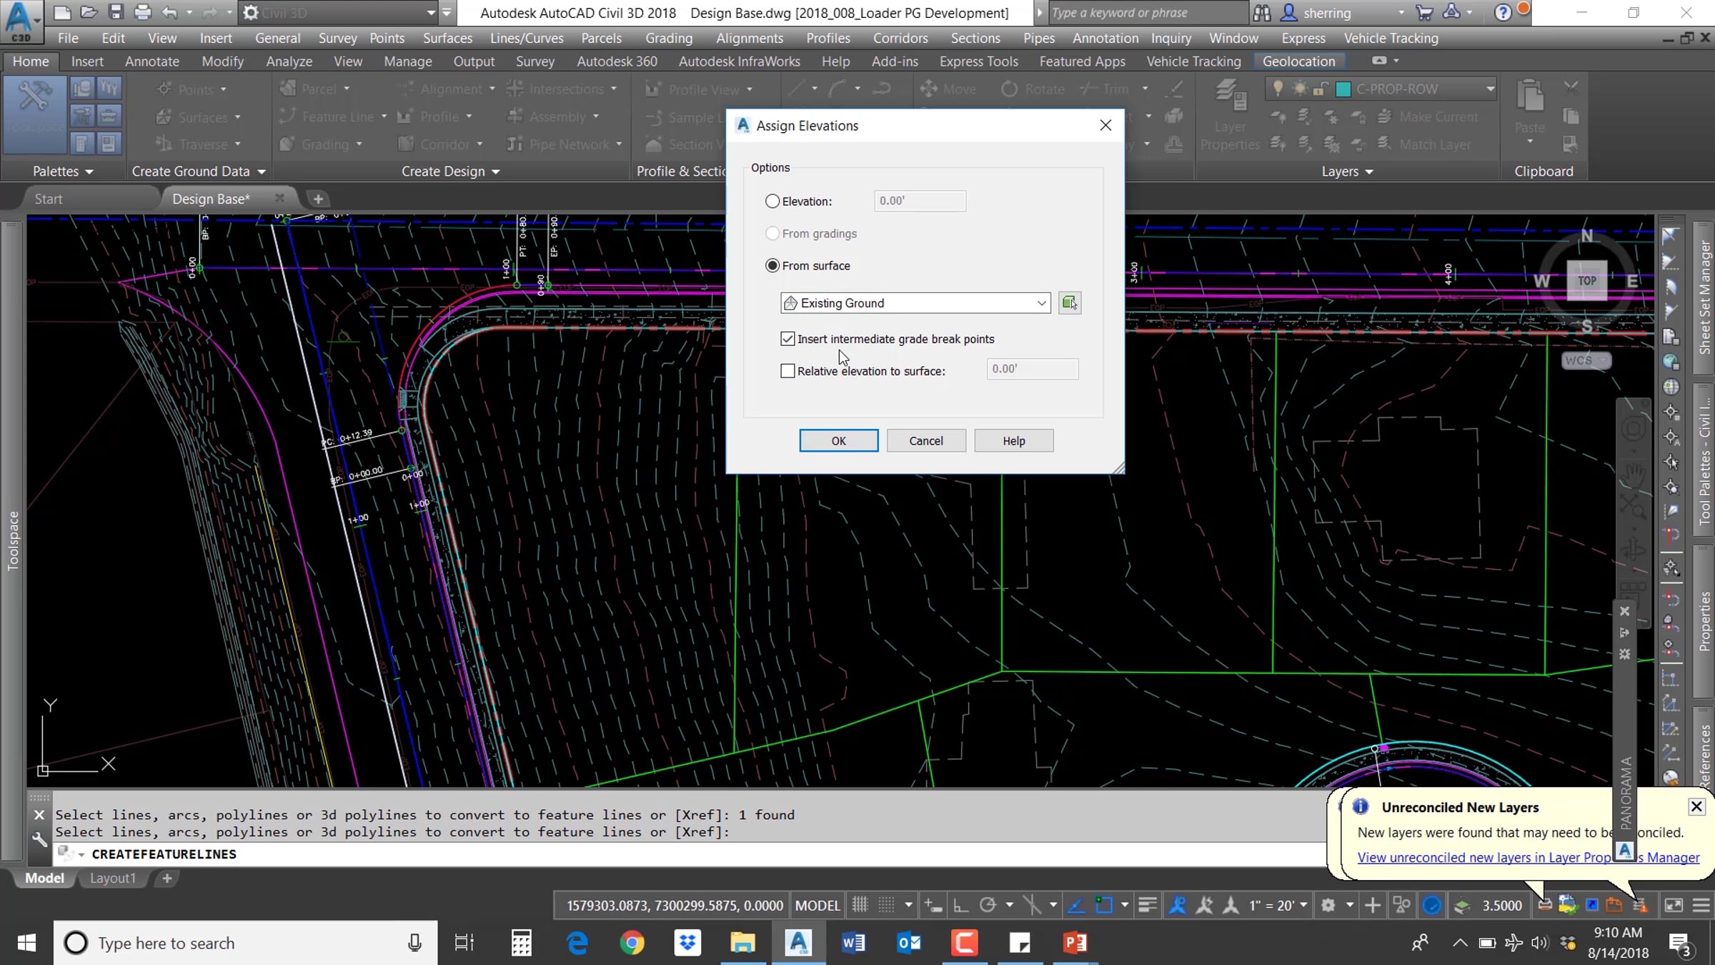This screenshot has height=965, width=1715.
Task: Click the Elevation value input field
Action: coord(920,201)
